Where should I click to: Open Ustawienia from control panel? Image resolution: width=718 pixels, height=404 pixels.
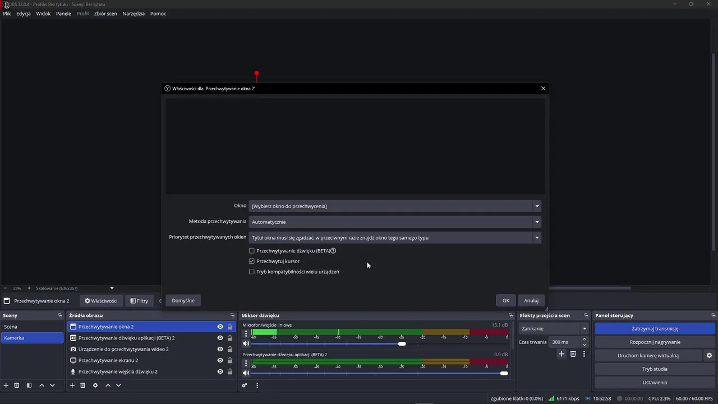pos(655,383)
